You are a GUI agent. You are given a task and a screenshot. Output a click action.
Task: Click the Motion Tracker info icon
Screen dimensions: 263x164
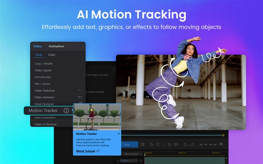tap(66, 110)
